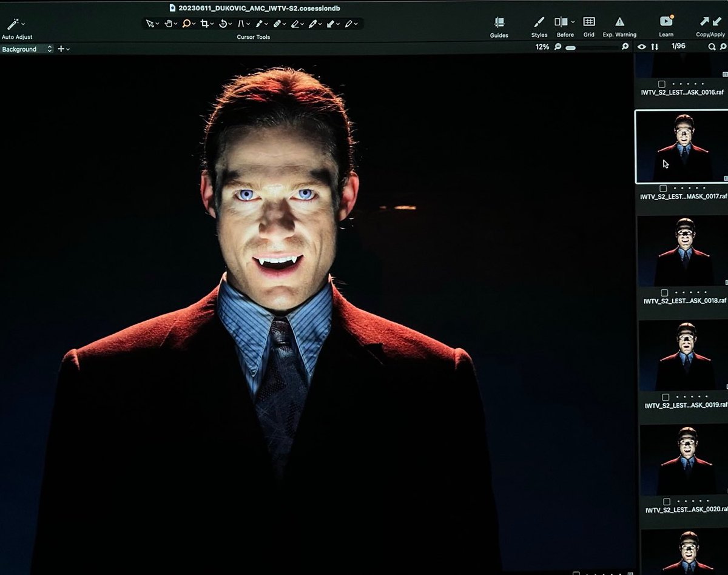
Task: Expand the Pan hand tool chevron
Action: click(x=175, y=24)
